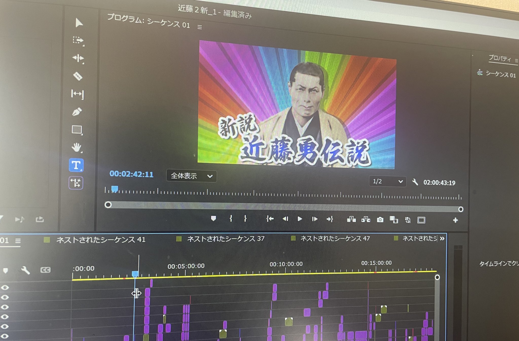
Task: Select the Razor tool
Action: pos(78,76)
